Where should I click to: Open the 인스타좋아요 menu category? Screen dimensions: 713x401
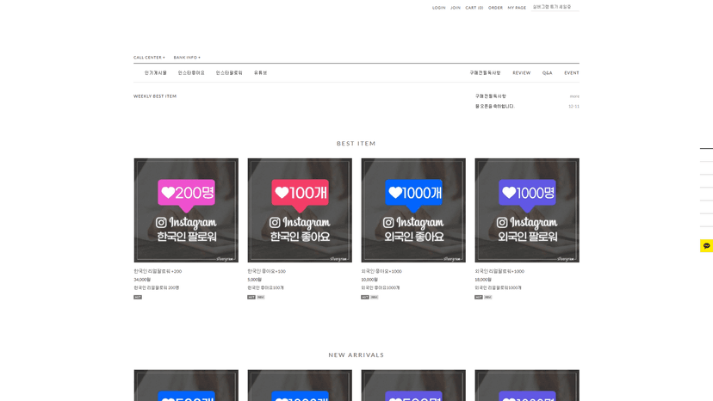[191, 73]
